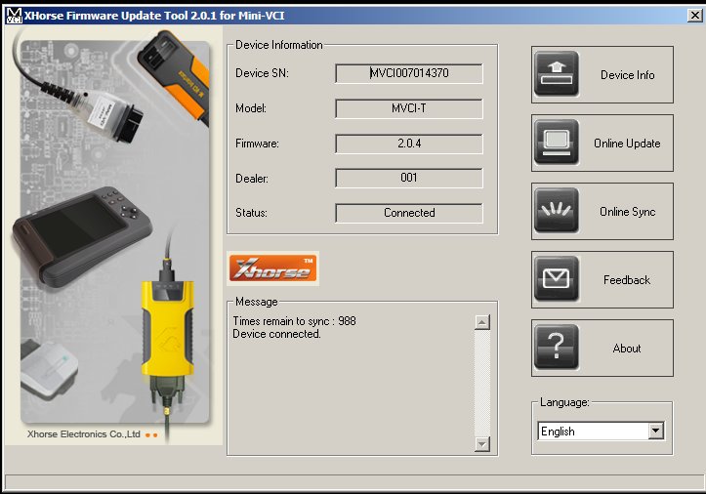706x494 pixels.
Task: Click the Online Sync button label
Action: click(627, 212)
